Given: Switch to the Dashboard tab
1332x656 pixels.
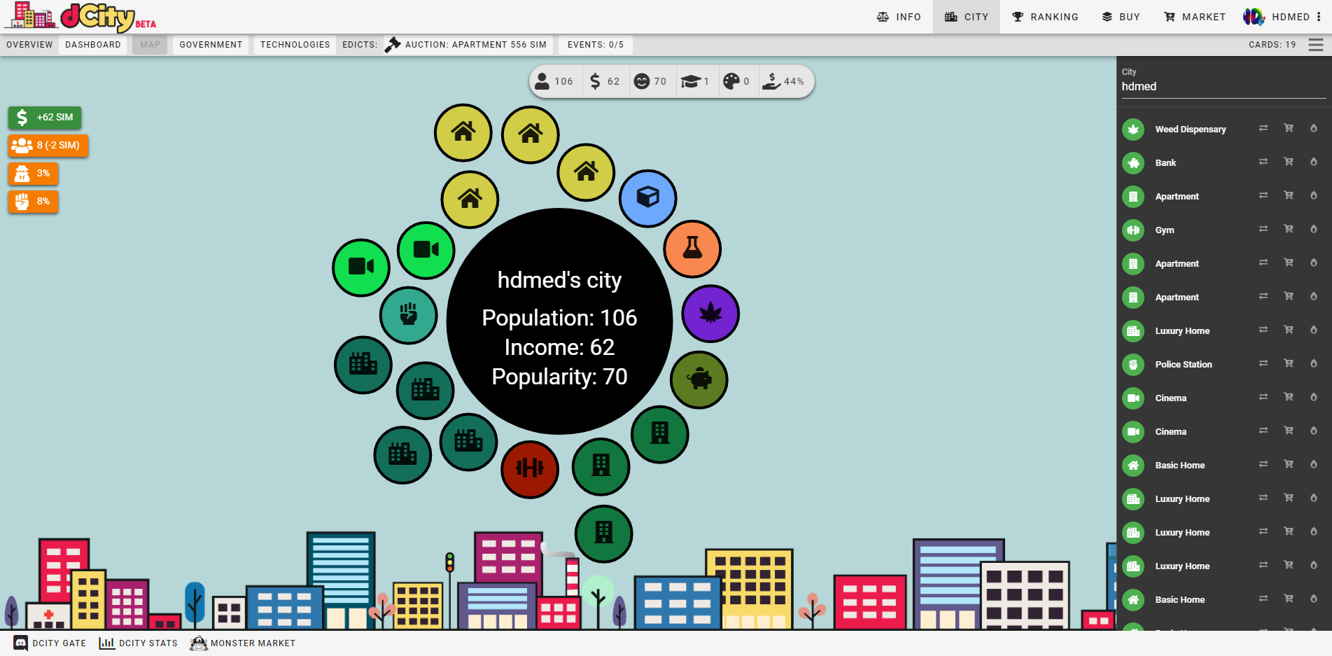Looking at the screenshot, I should (93, 45).
